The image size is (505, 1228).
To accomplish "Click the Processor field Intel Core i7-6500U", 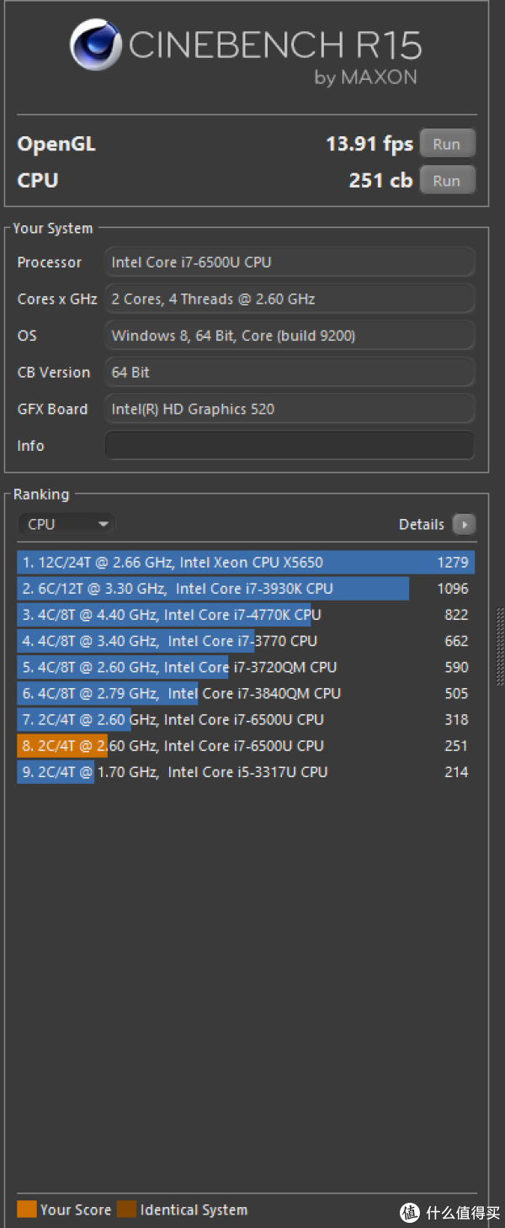I will pos(290,262).
